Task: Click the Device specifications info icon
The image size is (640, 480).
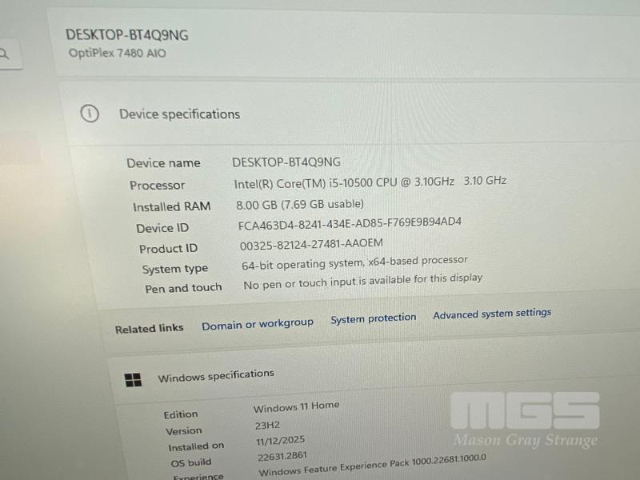Action: click(x=90, y=114)
